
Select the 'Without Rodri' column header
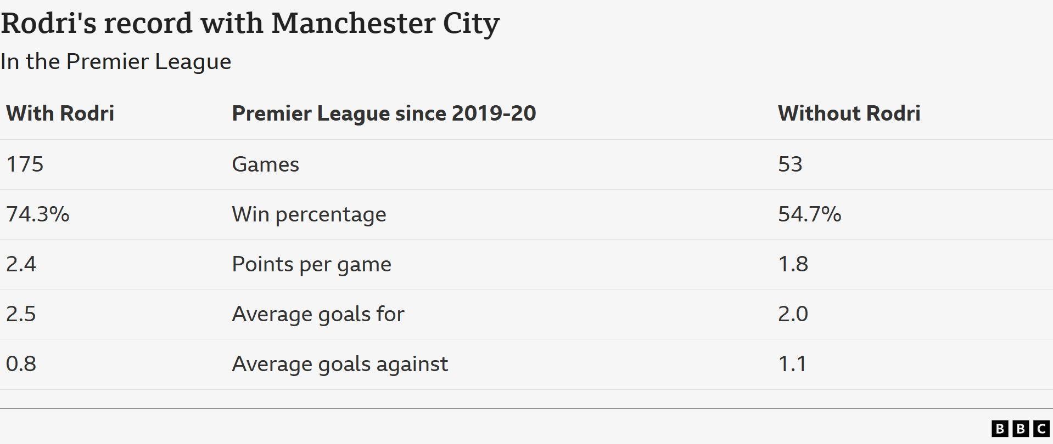(x=849, y=113)
